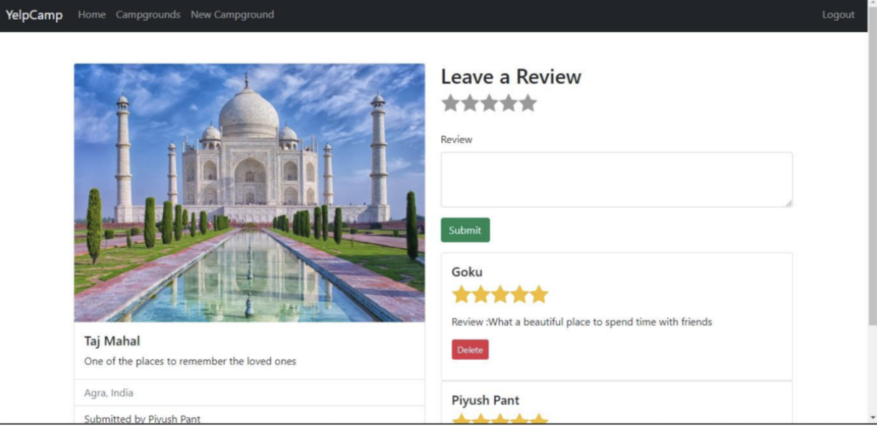Go to the Home page in navbar
877x429 pixels.
(92, 14)
